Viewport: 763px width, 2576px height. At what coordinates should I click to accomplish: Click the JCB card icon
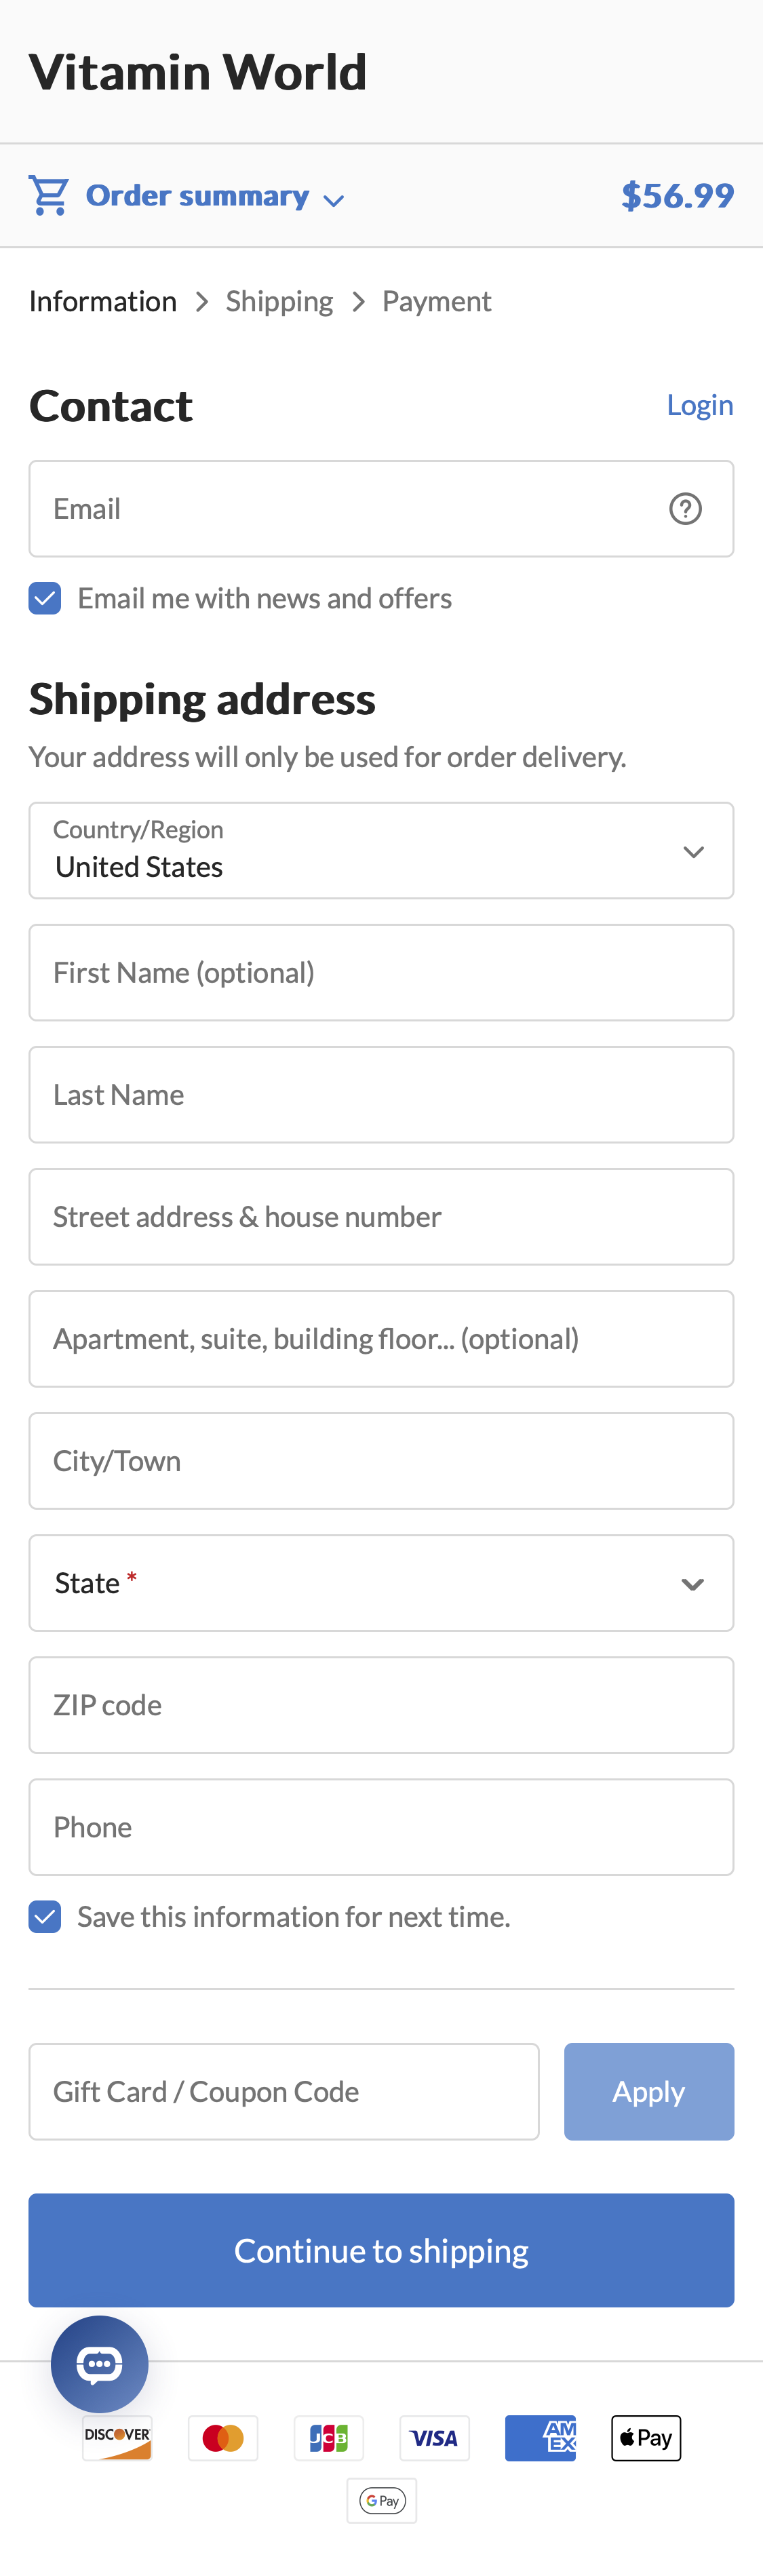[x=329, y=2438]
